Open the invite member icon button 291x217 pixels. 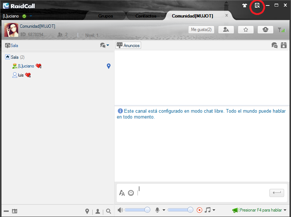pyautogui.click(x=226, y=30)
